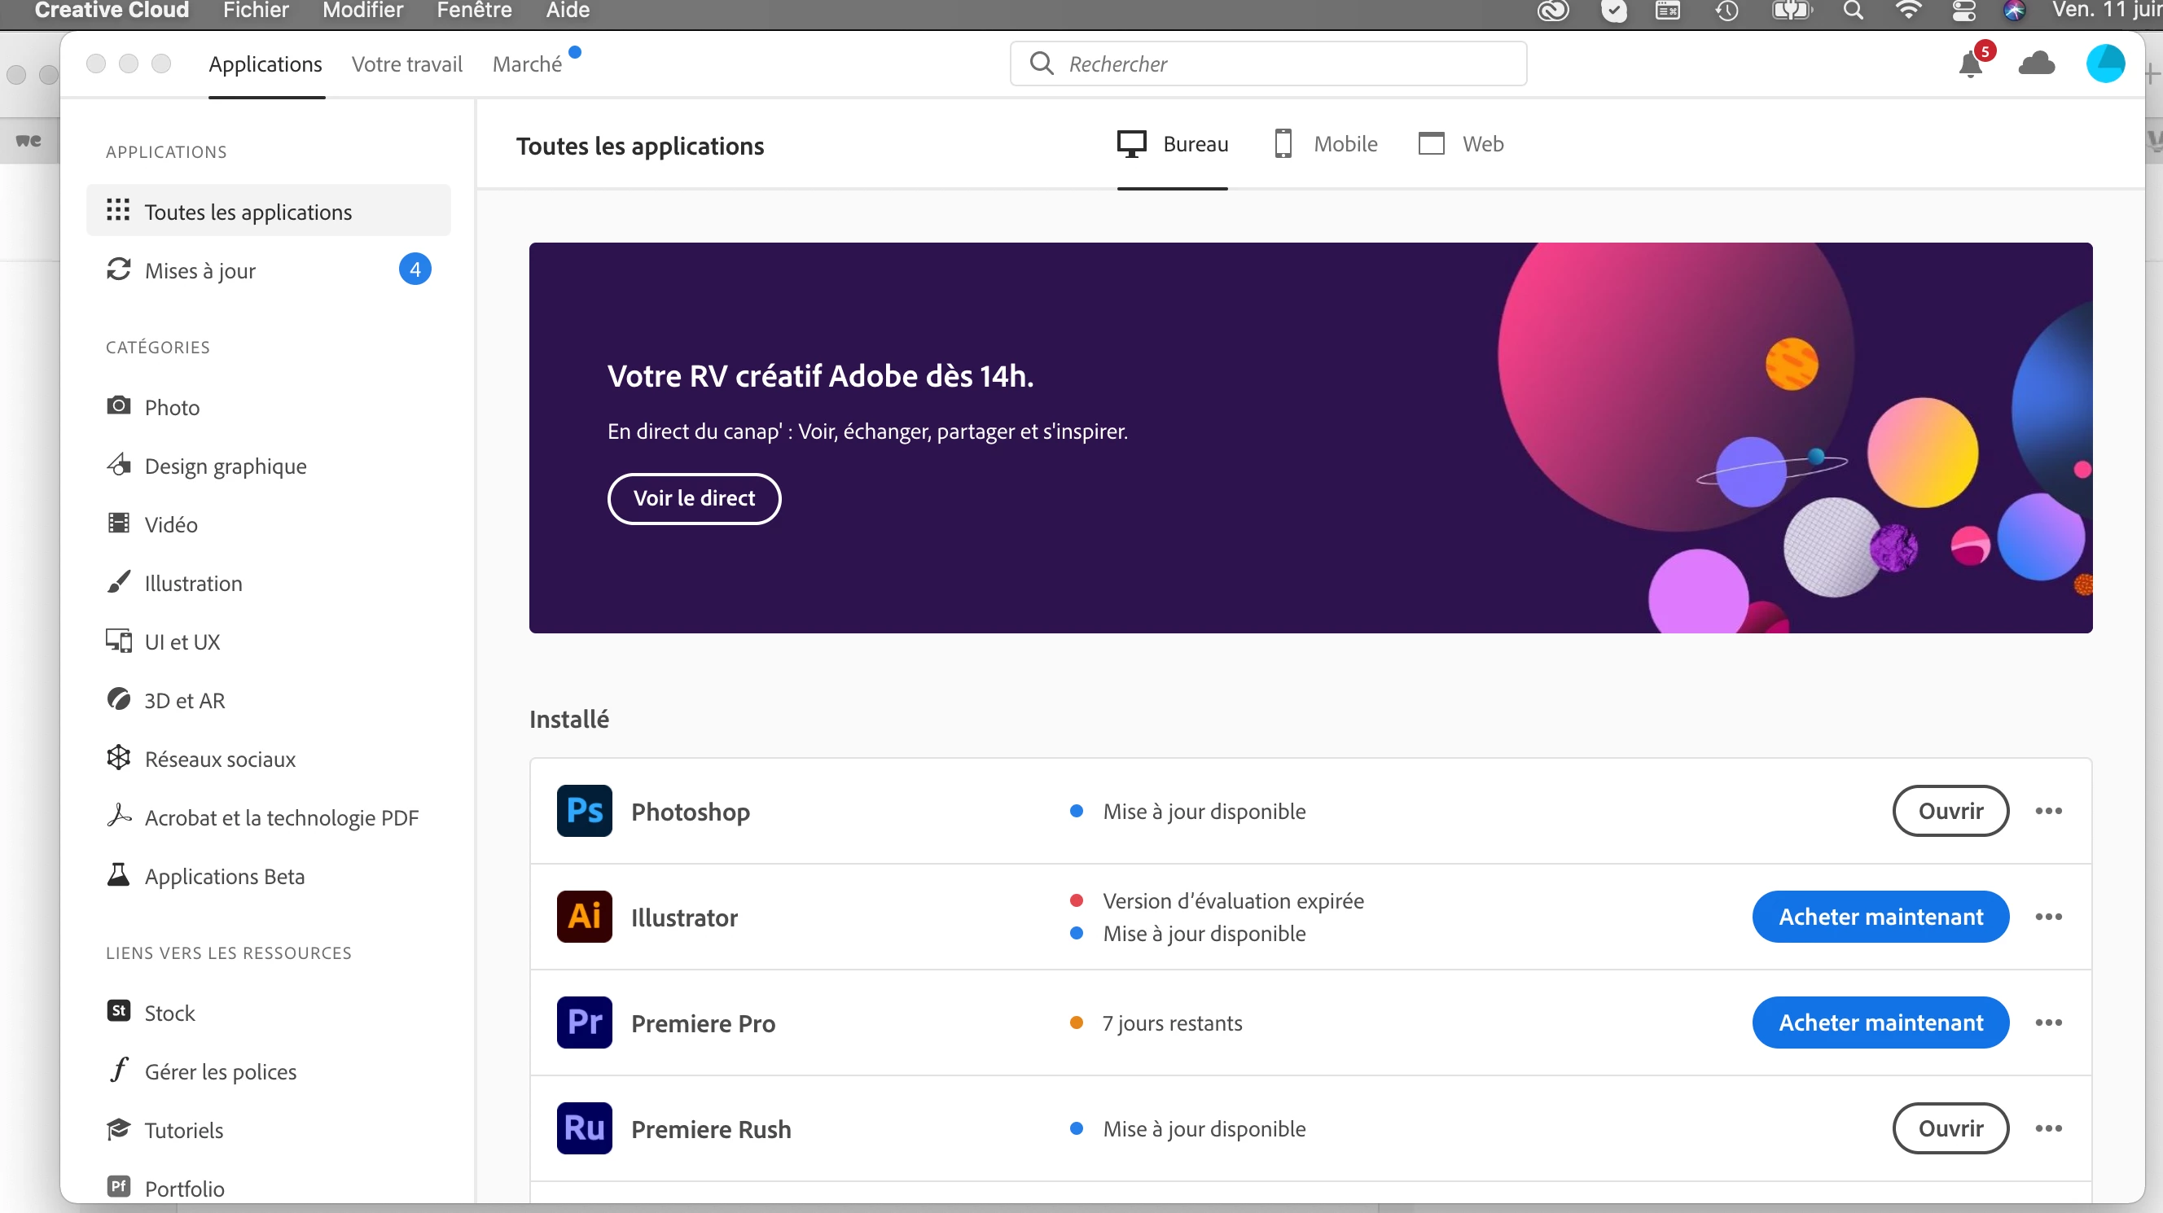Open more options for Photoshop
Image resolution: width=2163 pixels, height=1213 pixels.
2048,811
